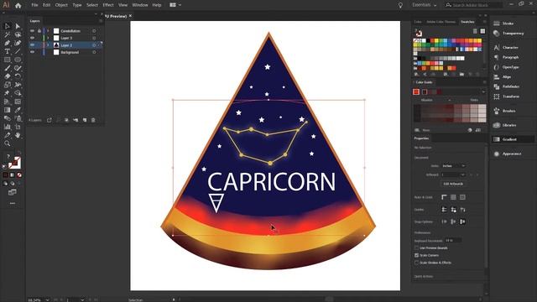The height and width of the screenshot is (302, 537).
Task: Open the Effect menu
Action: pyautogui.click(x=108, y=5)
